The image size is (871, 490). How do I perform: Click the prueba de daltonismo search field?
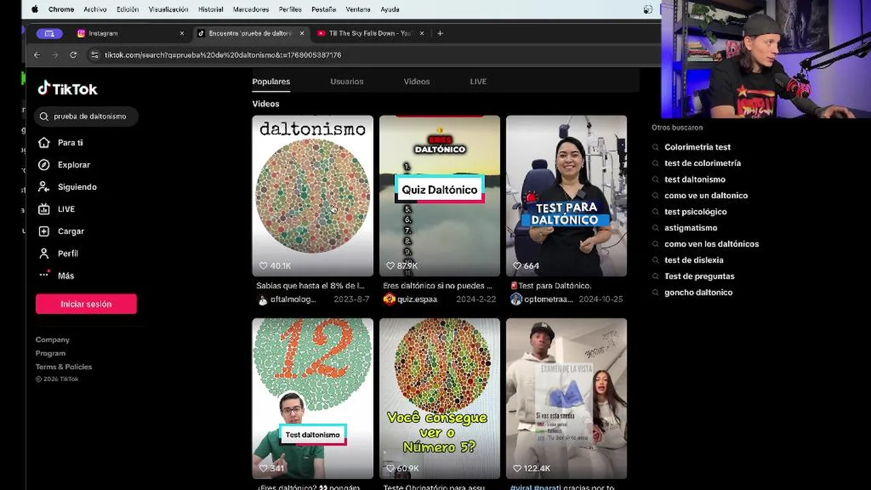(86, 116)
